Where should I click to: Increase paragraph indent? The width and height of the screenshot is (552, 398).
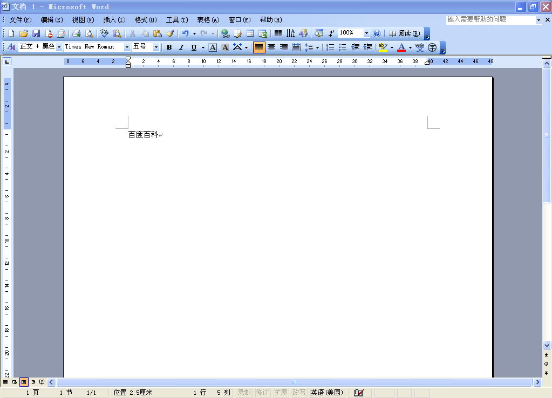click(368, 47)
